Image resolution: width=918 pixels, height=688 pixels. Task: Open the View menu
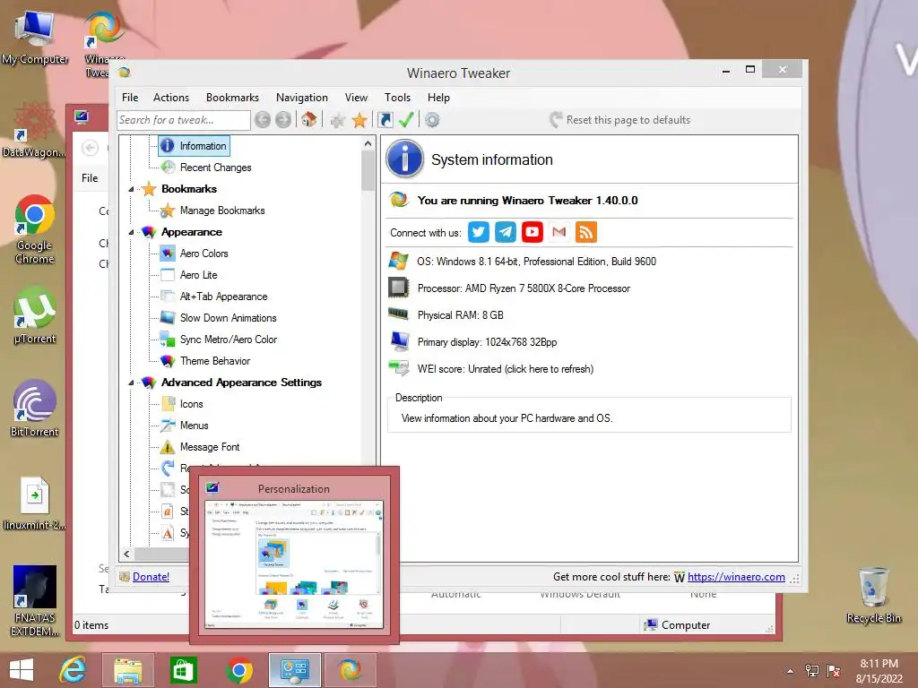coord(356,98)
